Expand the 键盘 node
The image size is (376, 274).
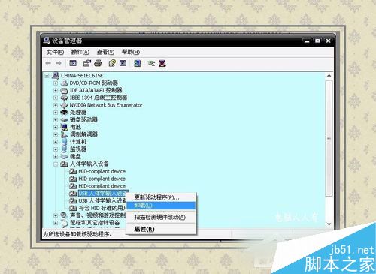[56, 157]
